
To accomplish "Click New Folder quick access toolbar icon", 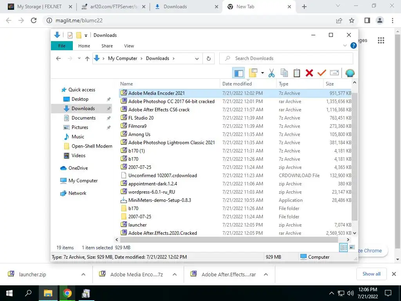I will 79,35.
